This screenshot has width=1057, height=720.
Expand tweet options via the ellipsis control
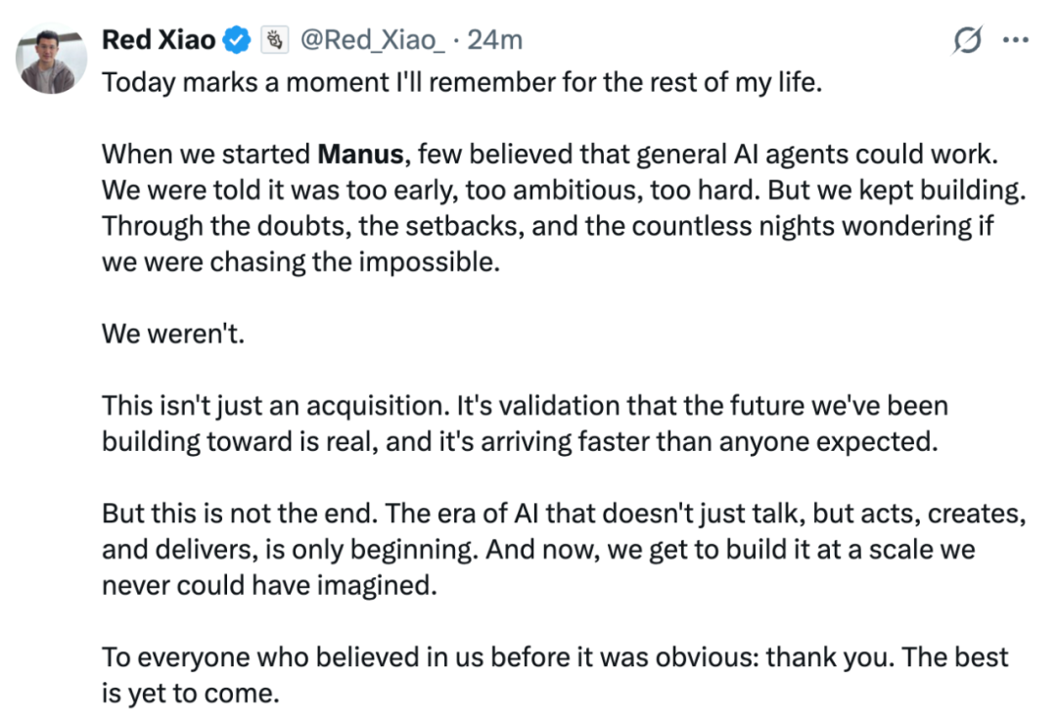coord(1018,39)
